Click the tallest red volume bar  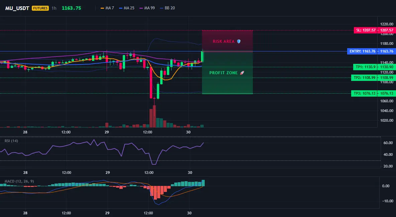154,116
